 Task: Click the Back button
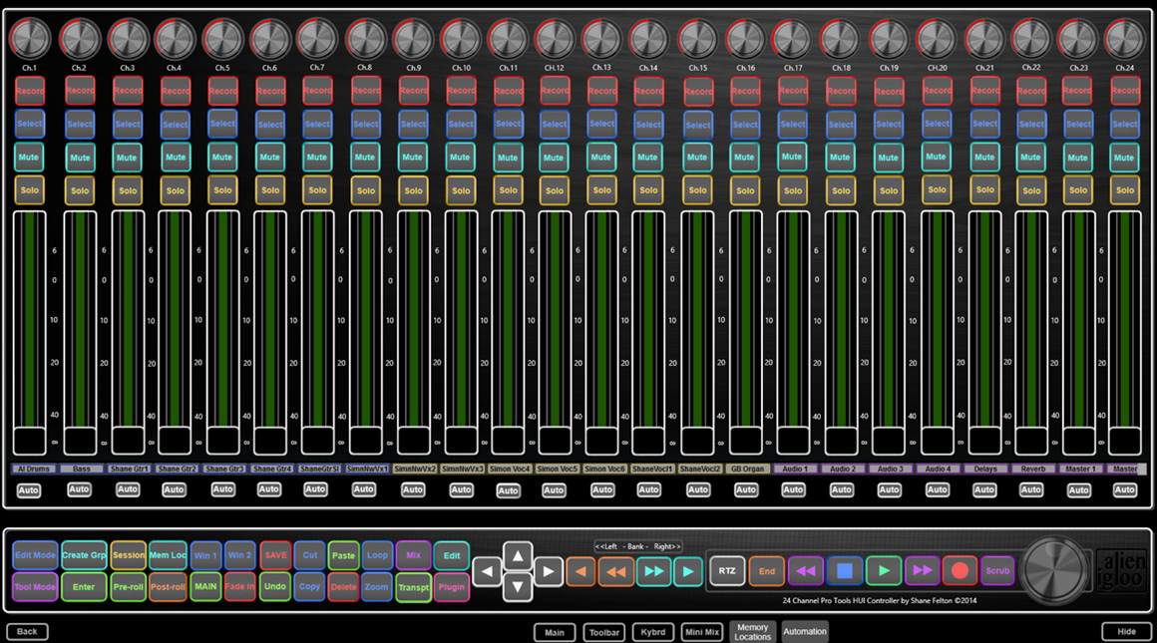27,632
